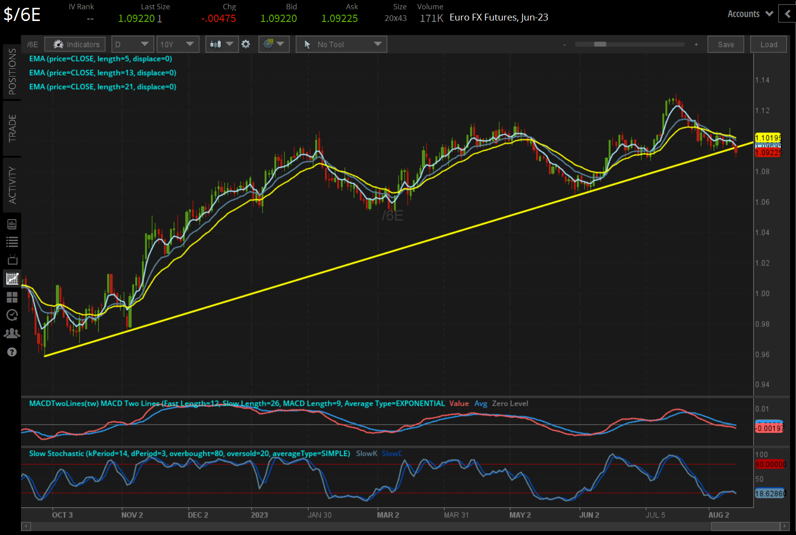Select the Charts icon in left sidebar
The image size is (796, 535).
[12, 279]
